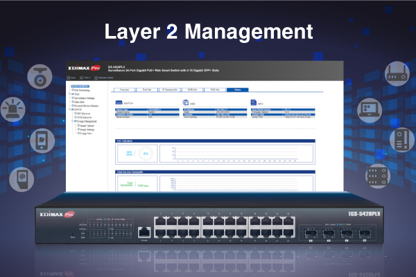Click the WEB section globe icon

[x=186, y=102]
